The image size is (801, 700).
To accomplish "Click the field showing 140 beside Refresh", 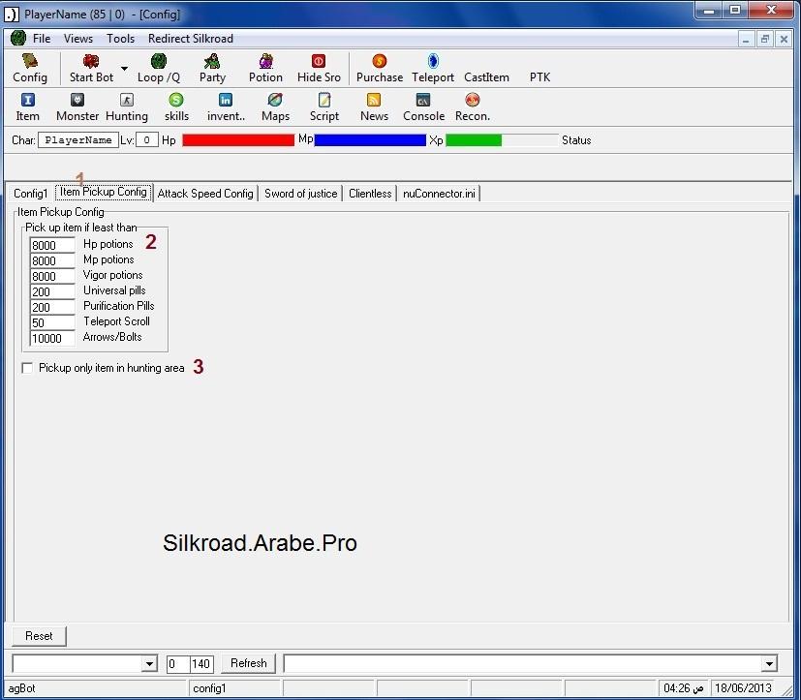I will (x=201, y=664).
